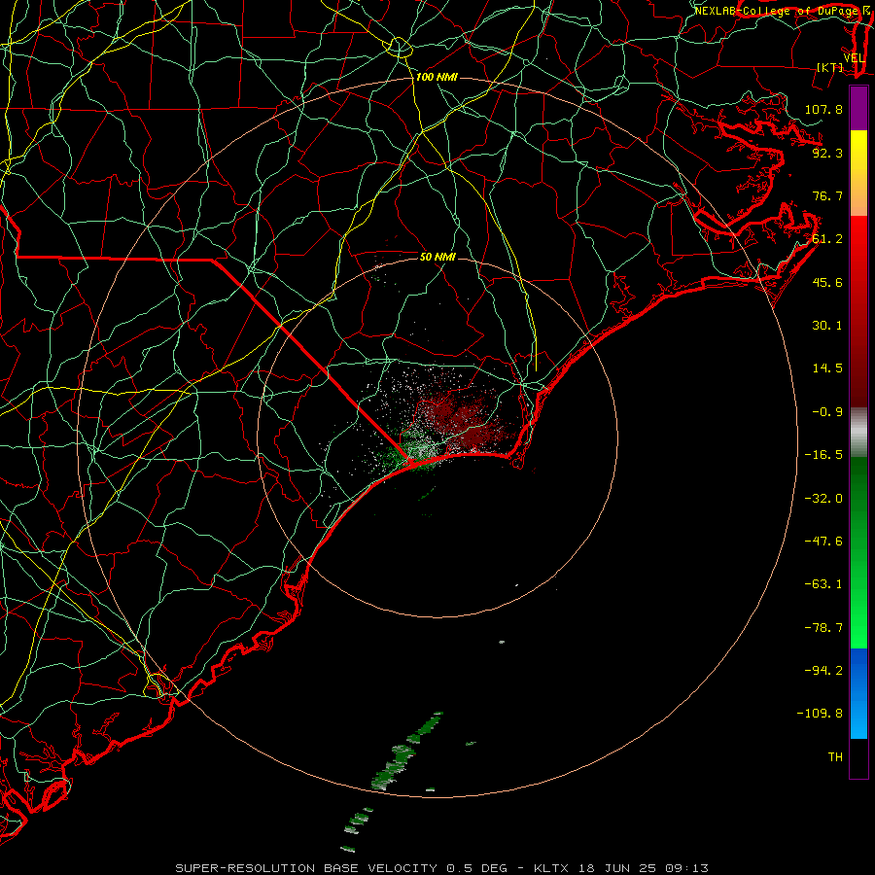Click the yellow-orange segment of the color bar
Image resolution: width=875 pixels, height=875 pixels.
click(x=858, y=173)
